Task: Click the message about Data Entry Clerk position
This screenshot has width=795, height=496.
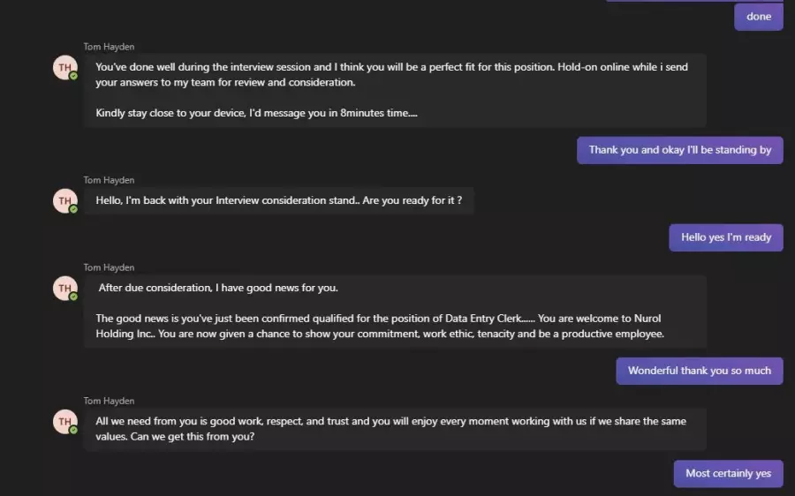Action: point(395,312)
